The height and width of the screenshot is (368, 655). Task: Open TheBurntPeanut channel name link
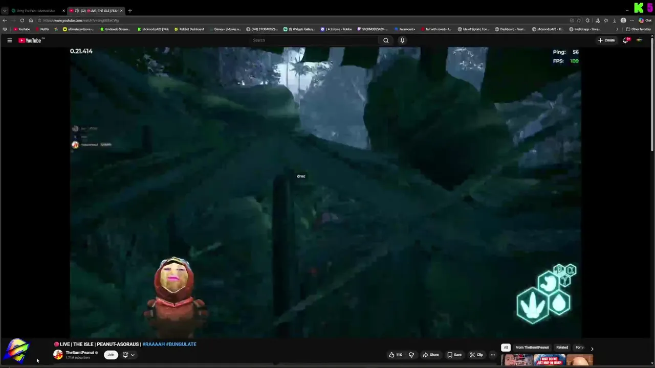[x=79, y=353]
